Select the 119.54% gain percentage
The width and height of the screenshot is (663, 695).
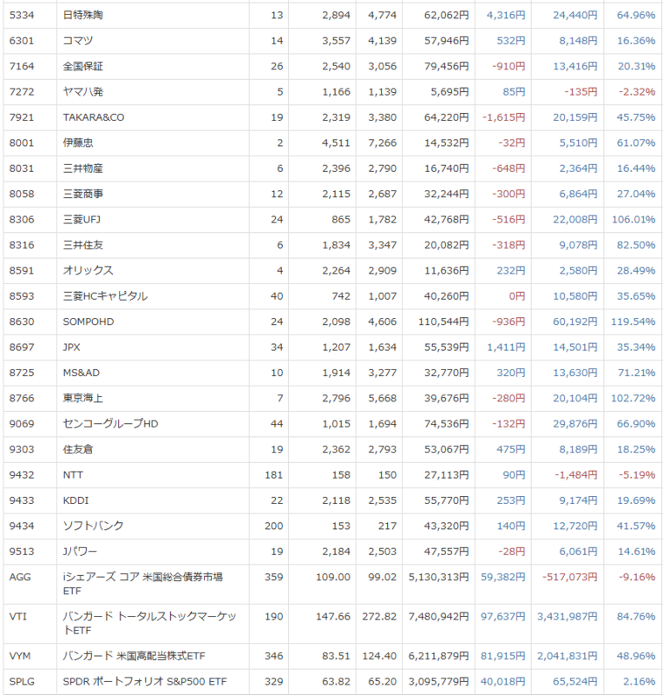tap(633, 321)
